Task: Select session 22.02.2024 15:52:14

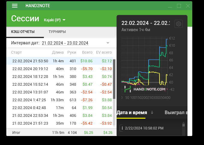Action: pyautogui.click(x=59, y=84)
